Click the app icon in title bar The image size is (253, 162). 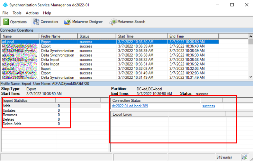point(5,5)
